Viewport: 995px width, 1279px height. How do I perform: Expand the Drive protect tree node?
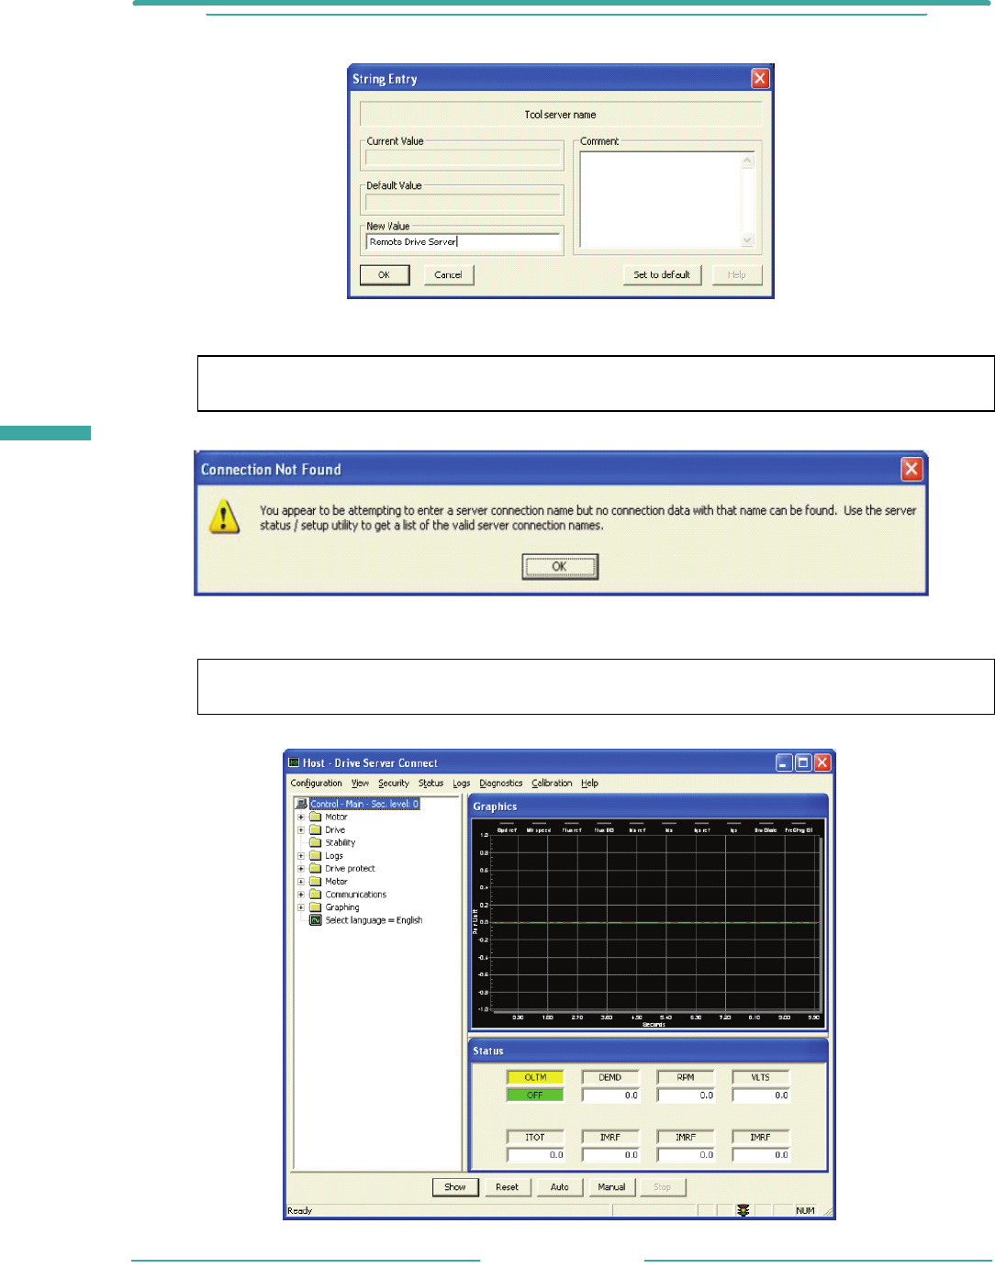click(x=300, y=868)
